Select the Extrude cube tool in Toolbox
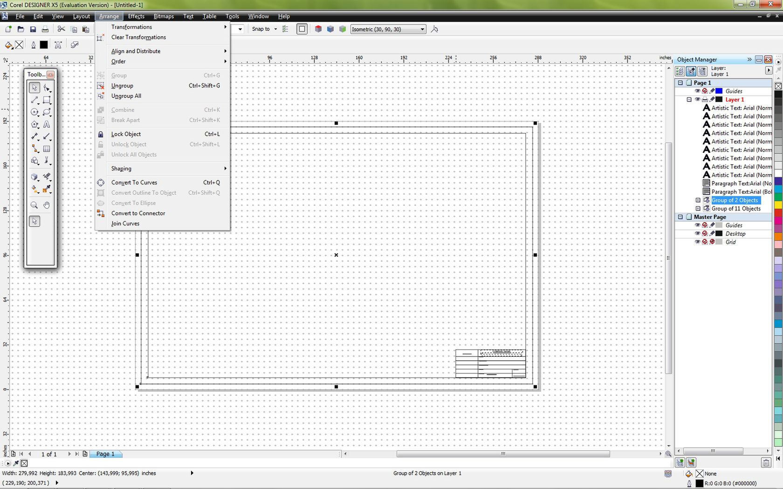This screenshot has height=489, width=783. [34, 177]
